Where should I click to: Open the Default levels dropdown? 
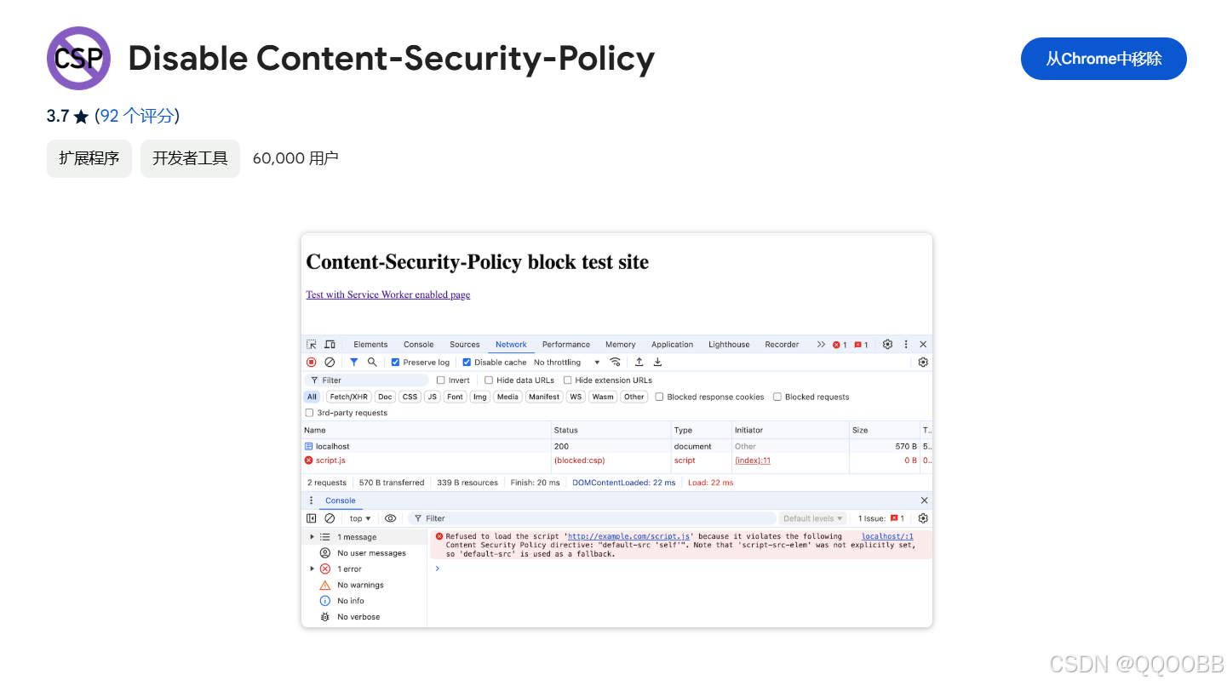tap(812, 518)
